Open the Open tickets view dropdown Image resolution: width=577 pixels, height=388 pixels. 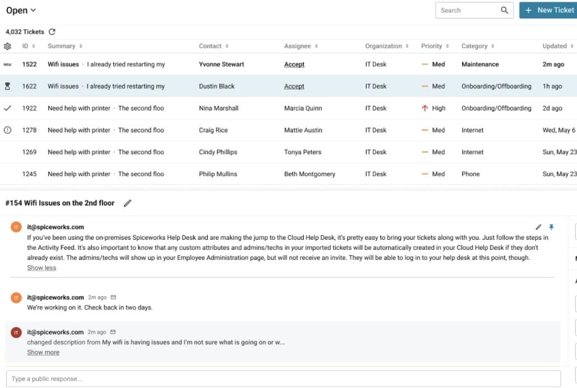(x=21, y=10)
